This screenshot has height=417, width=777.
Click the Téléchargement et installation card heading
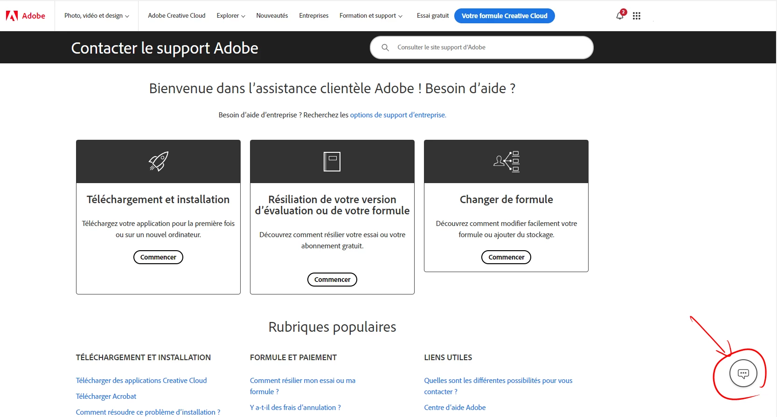[x=158, y=199]
